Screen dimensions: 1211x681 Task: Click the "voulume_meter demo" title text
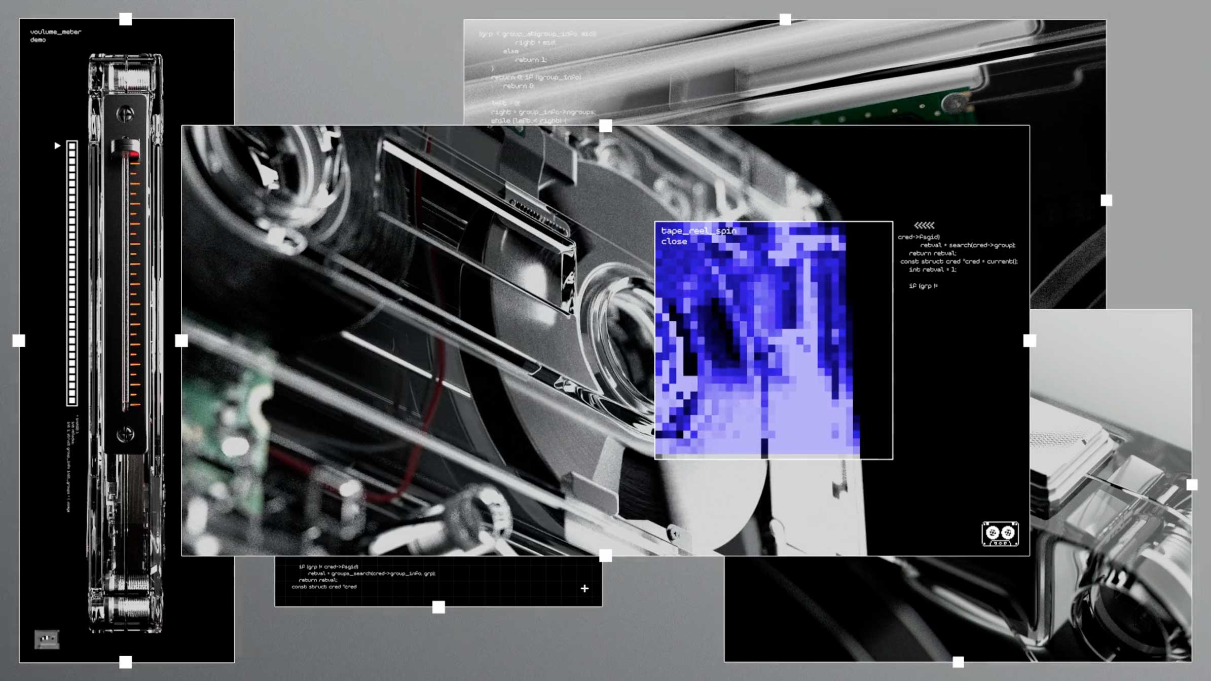pyautogui.click(x=55, y=35)
